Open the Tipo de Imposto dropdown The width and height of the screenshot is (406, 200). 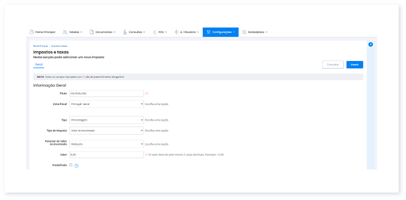(x=107, y=130)
